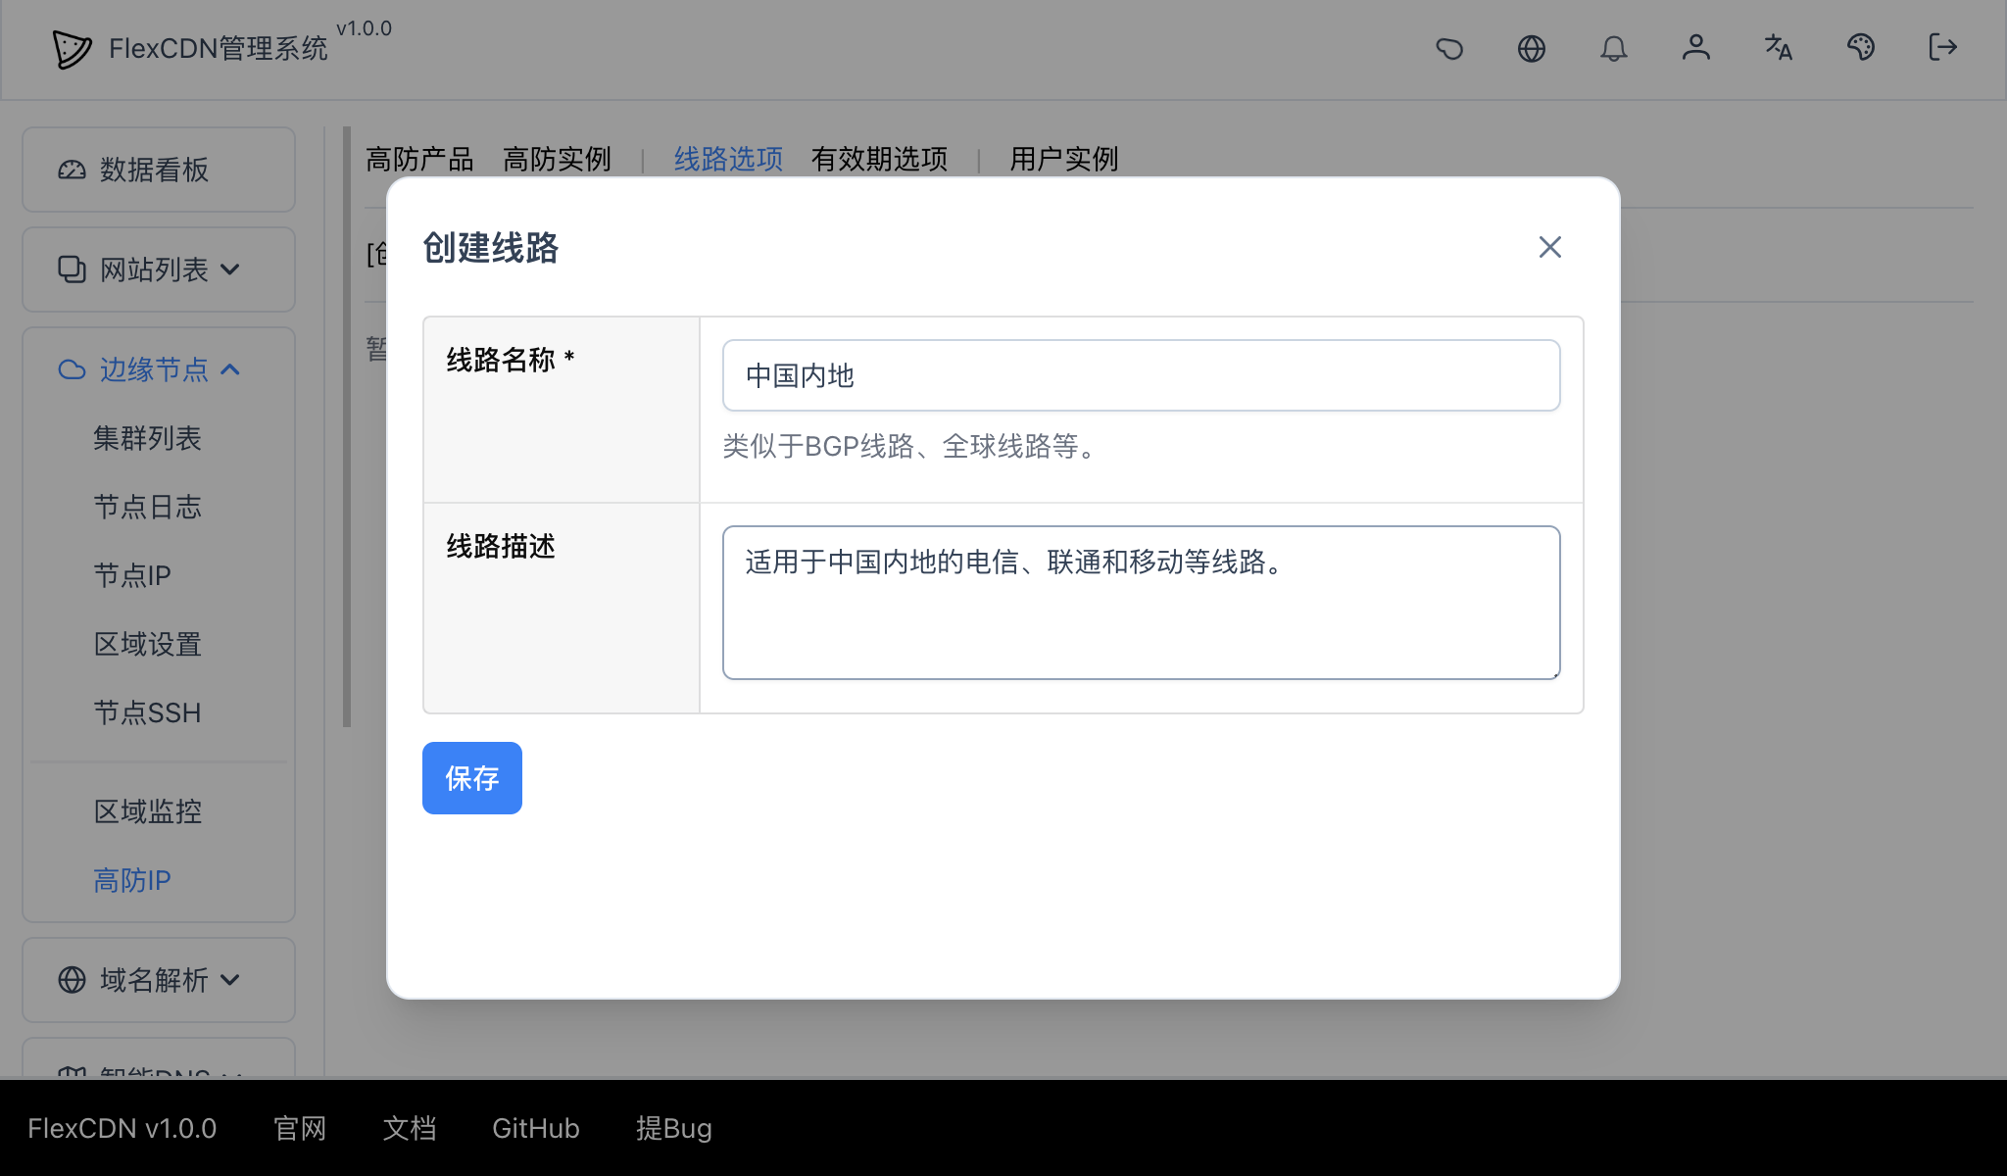Click inside the 线路名称 input field
This screenshot has width=2007, height=1176.
click(x=1140, y=374)
